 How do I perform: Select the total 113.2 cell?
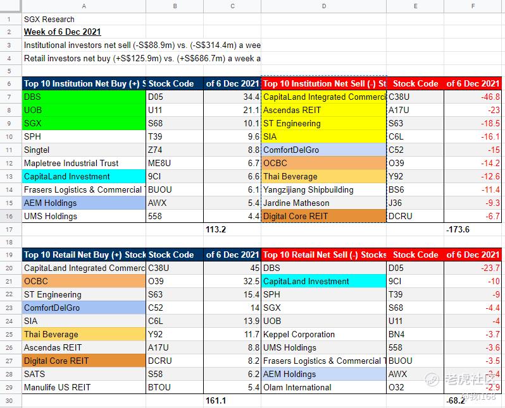click(232, 229)
